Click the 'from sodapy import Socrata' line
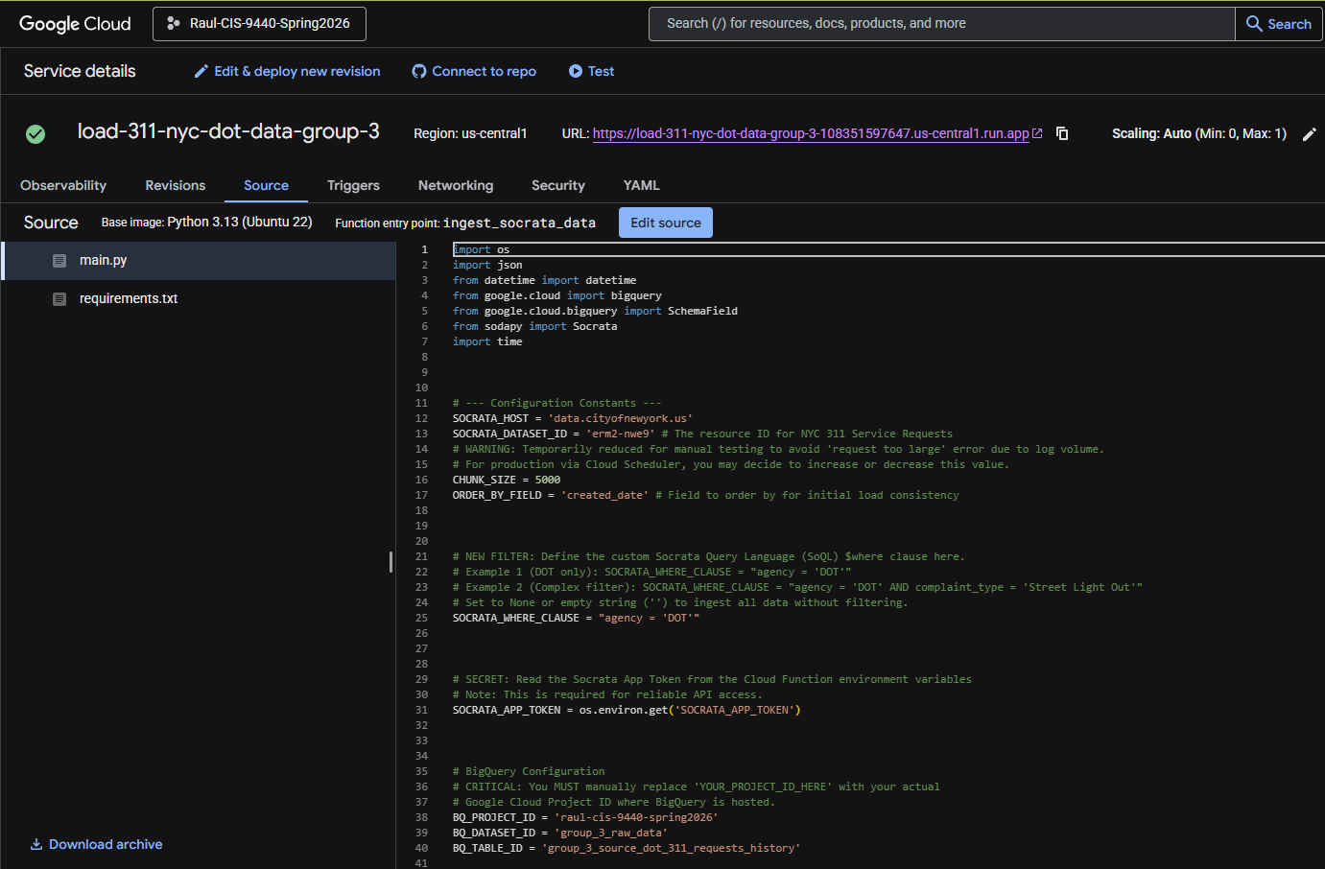Image resolution: width=1325 pixels, height=869 pixels. click(534, 326)
